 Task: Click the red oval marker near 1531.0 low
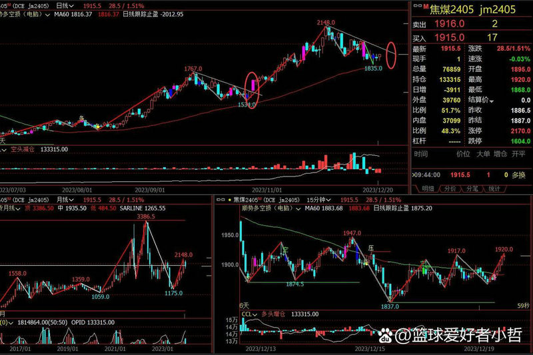pyautogui.click(x=253, y=90)
